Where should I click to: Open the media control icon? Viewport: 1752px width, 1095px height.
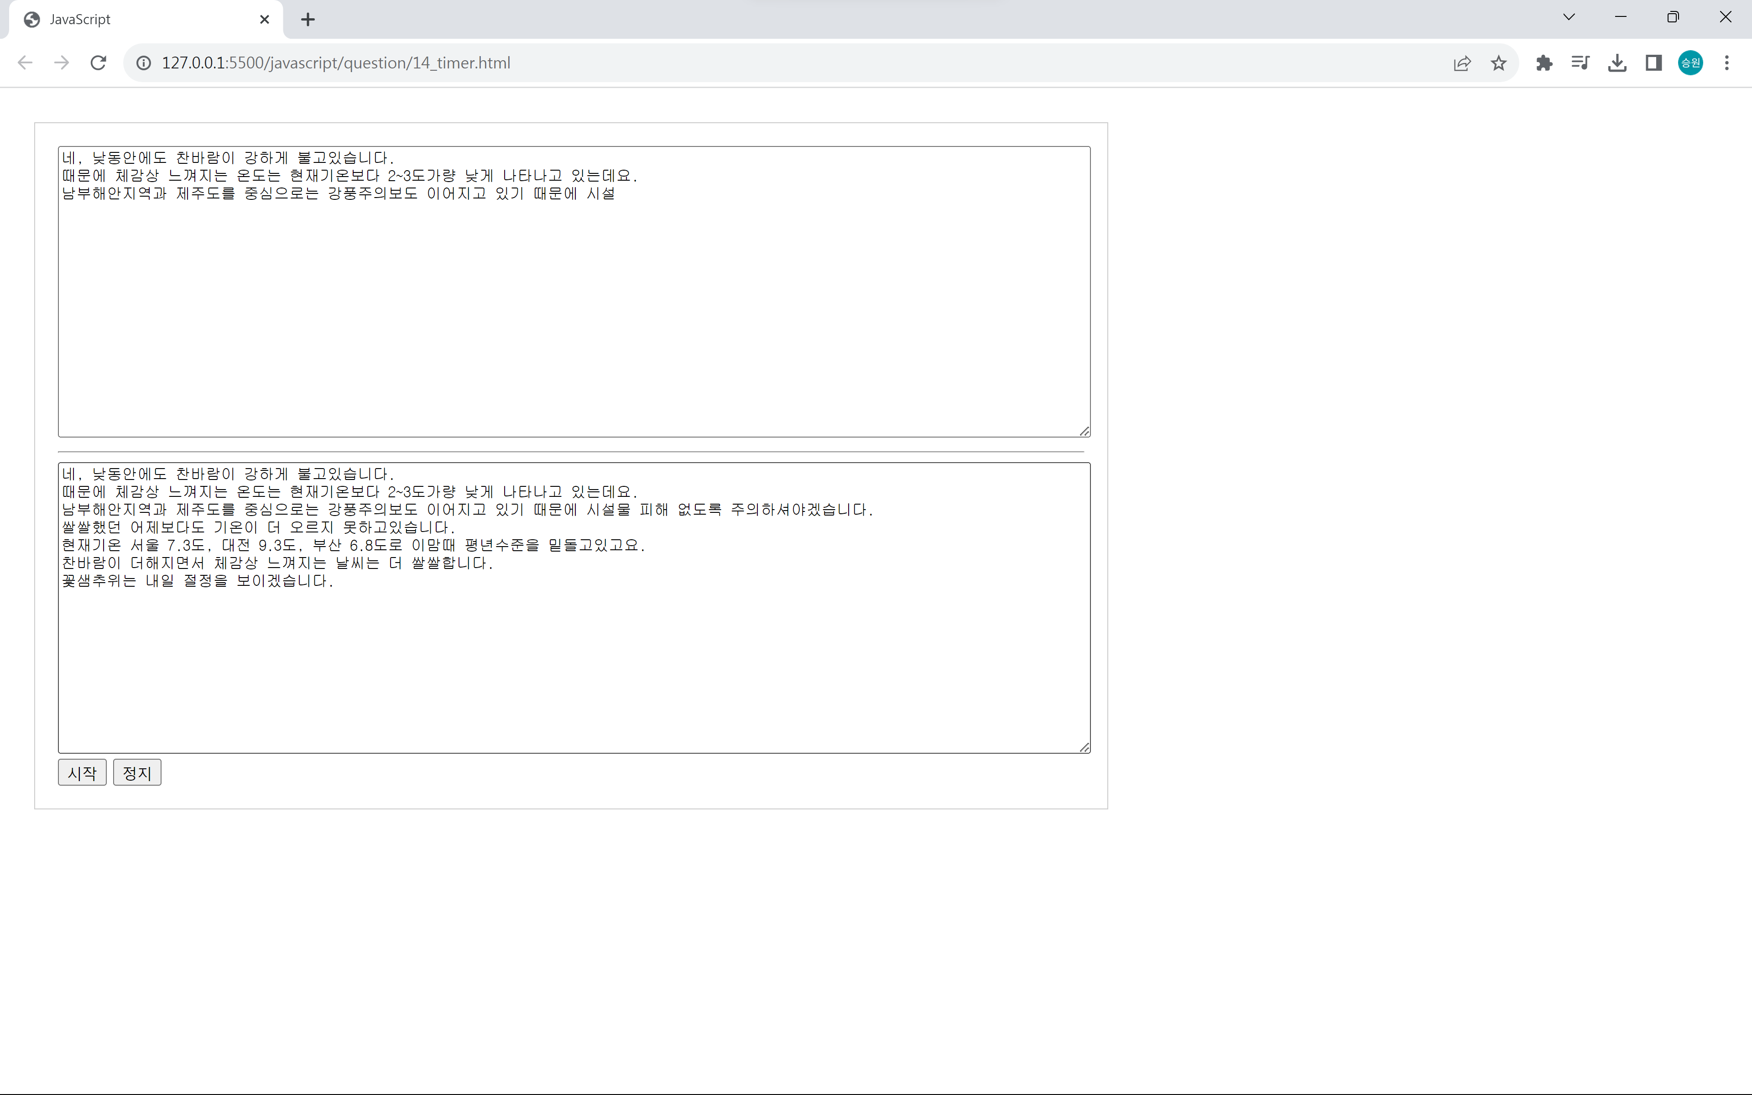click(x=1580, y=63)
